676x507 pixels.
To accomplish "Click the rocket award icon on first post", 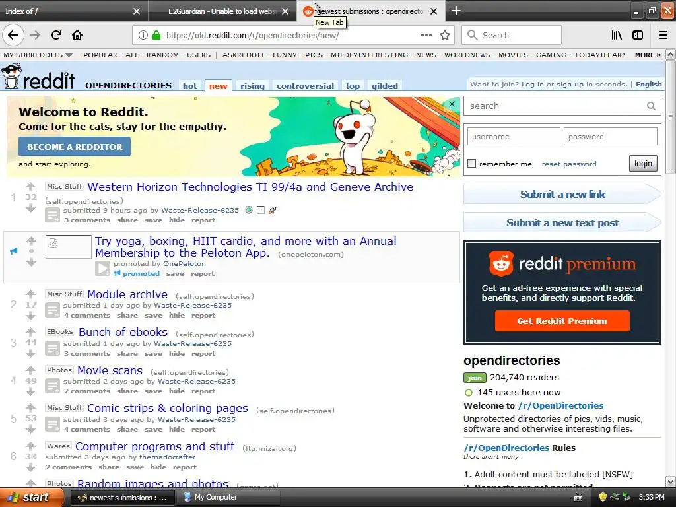I will tap(273, 210).
